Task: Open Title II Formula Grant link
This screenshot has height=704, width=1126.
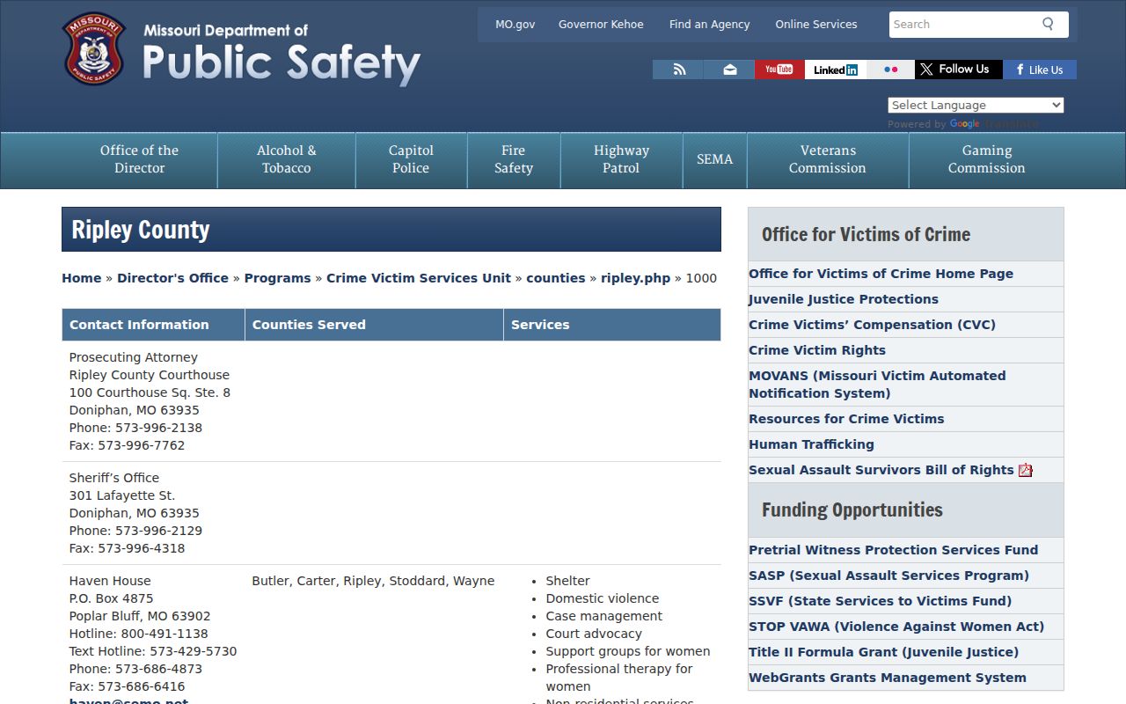Action: [883, 652]
